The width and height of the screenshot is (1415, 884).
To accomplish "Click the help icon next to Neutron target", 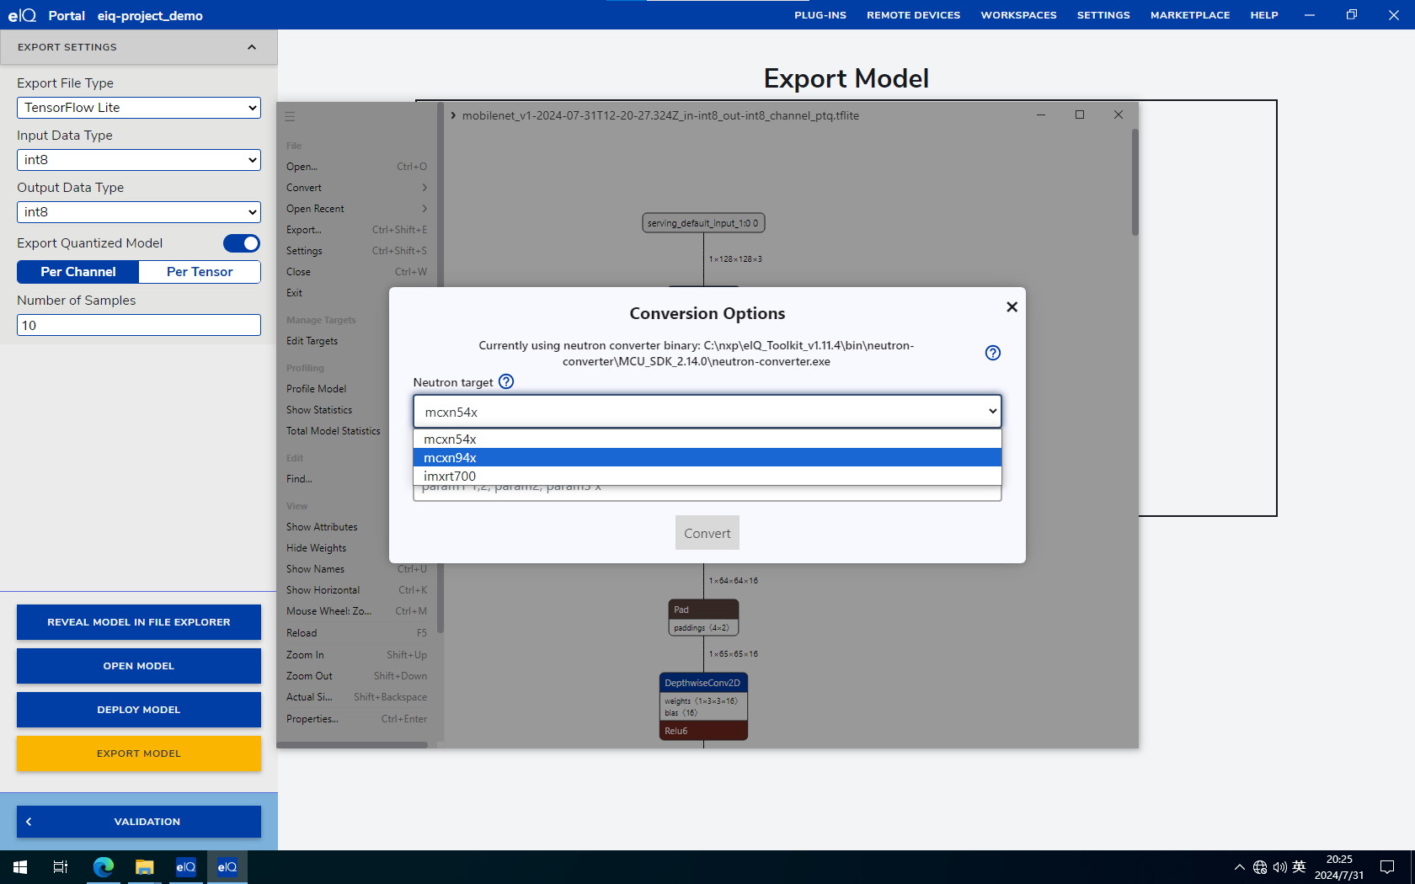I will click(506, 381).
